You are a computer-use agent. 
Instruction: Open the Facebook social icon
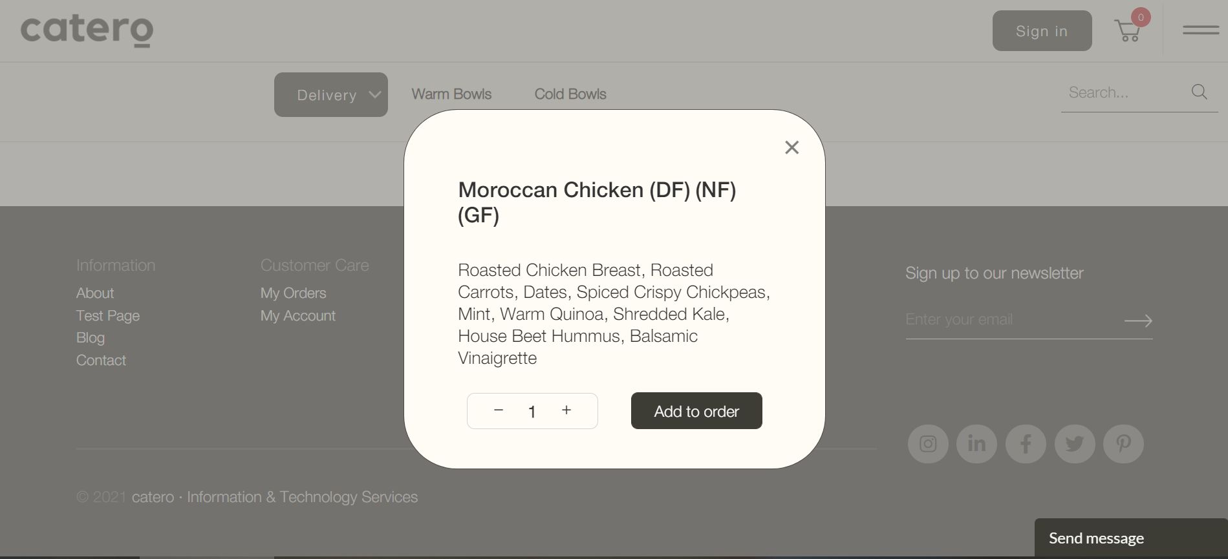pos(1026,444)
